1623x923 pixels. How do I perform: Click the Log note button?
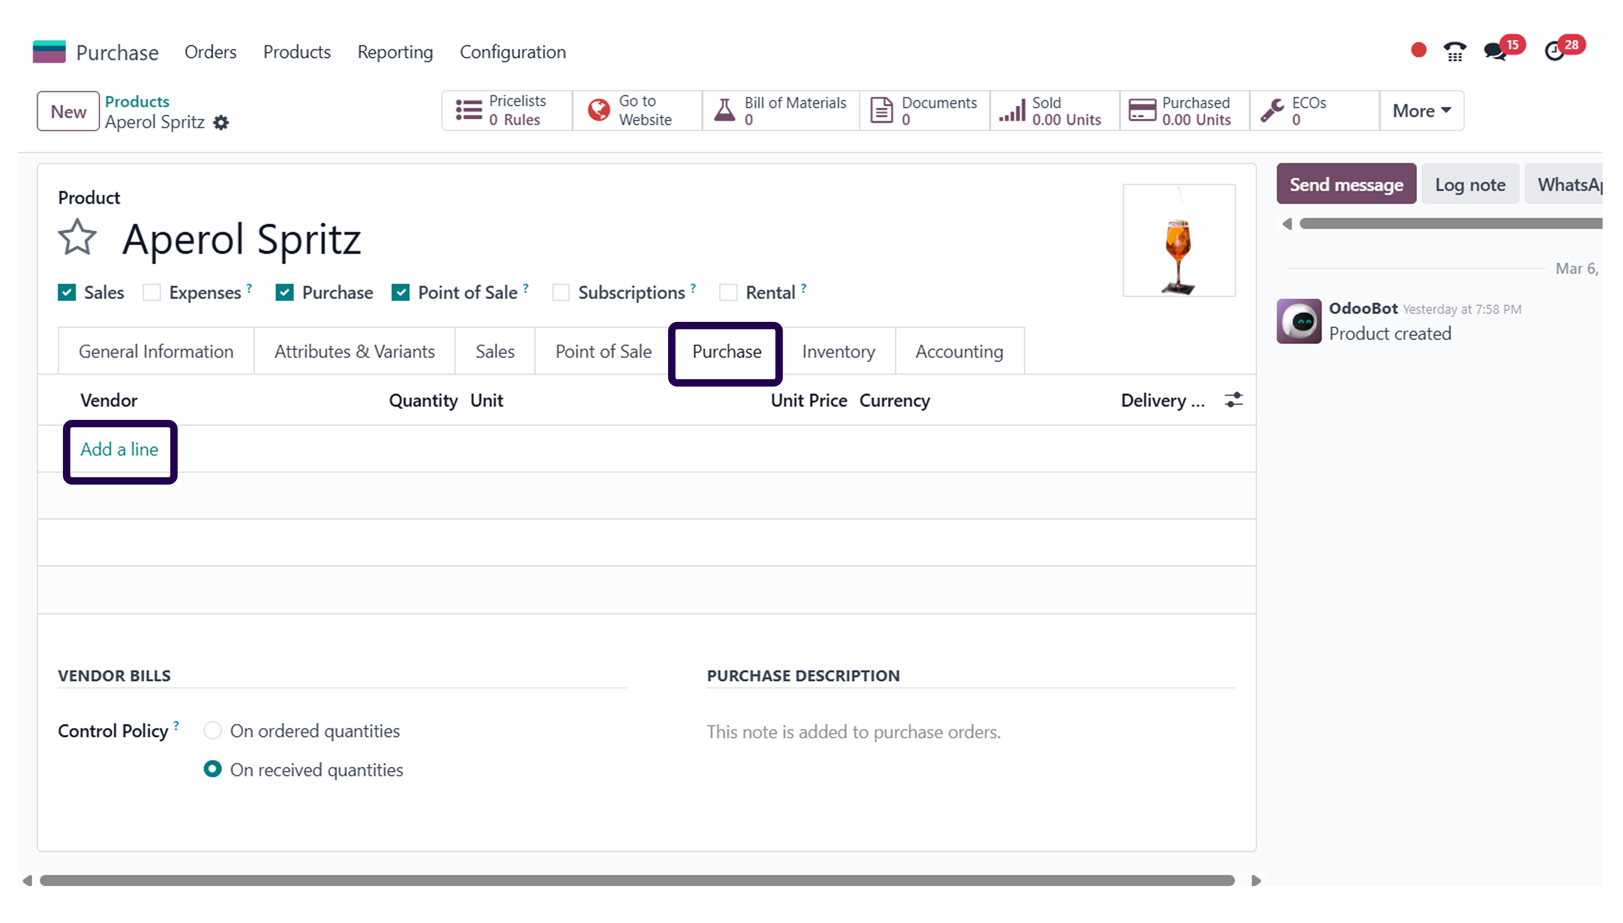[x=1469, y=184]
